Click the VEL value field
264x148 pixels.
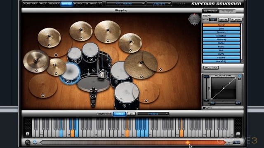click(236, 143)
